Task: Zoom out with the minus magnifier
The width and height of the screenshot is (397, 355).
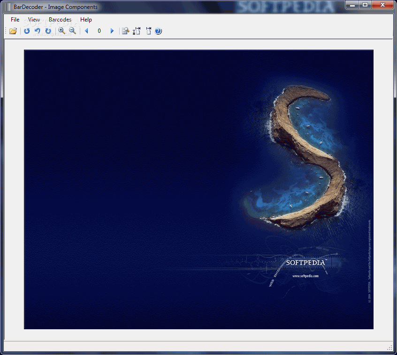Action: coord(72,31)
